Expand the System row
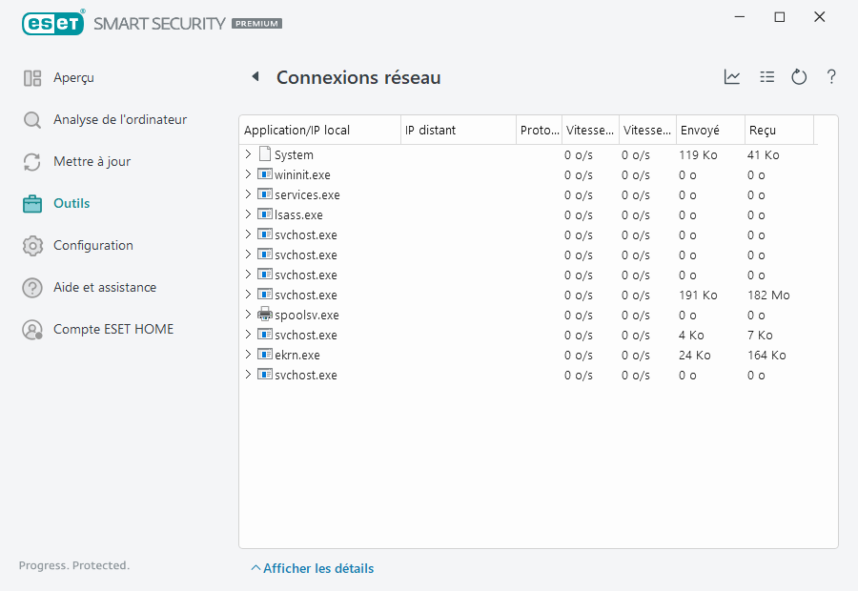The height and width of the screenshot is (591, 858). tap(249, 154)
